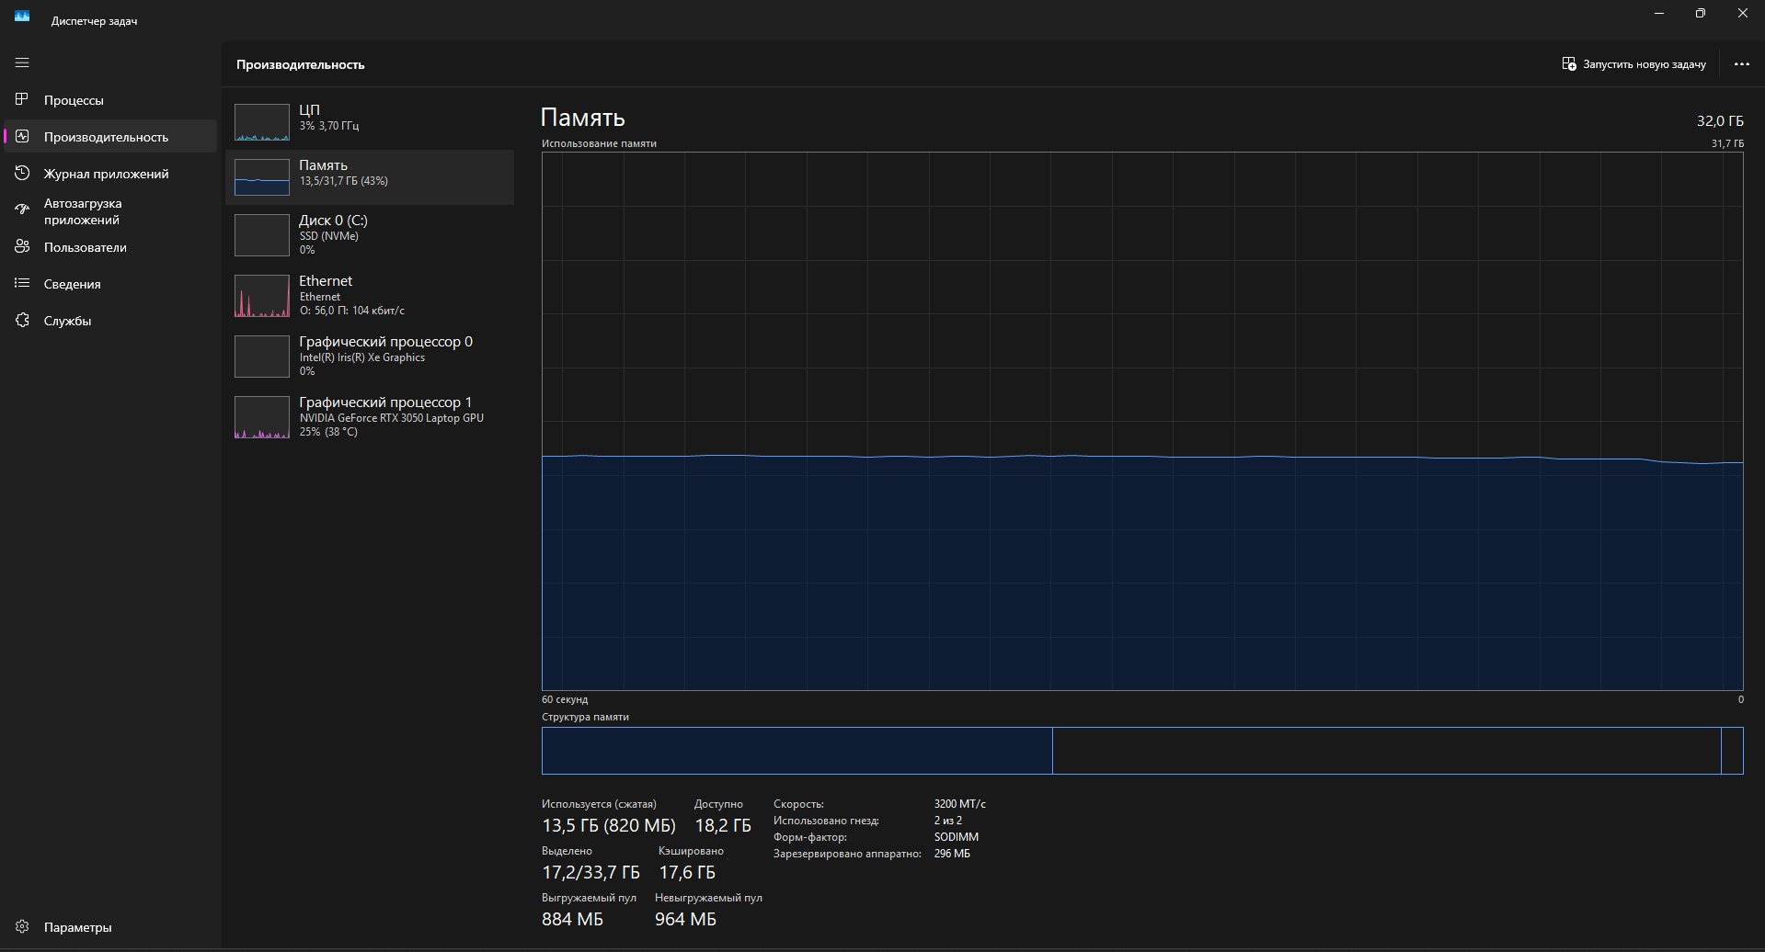Screen dimensions: 1765x952
Task: Open the Процессы page icon
Action: tap(22, 99)
